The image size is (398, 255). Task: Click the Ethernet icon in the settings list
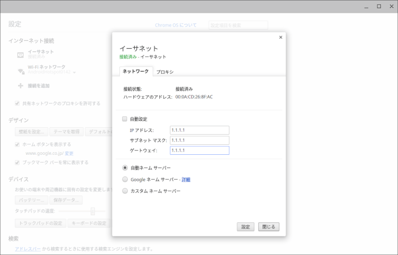[20, 55]
